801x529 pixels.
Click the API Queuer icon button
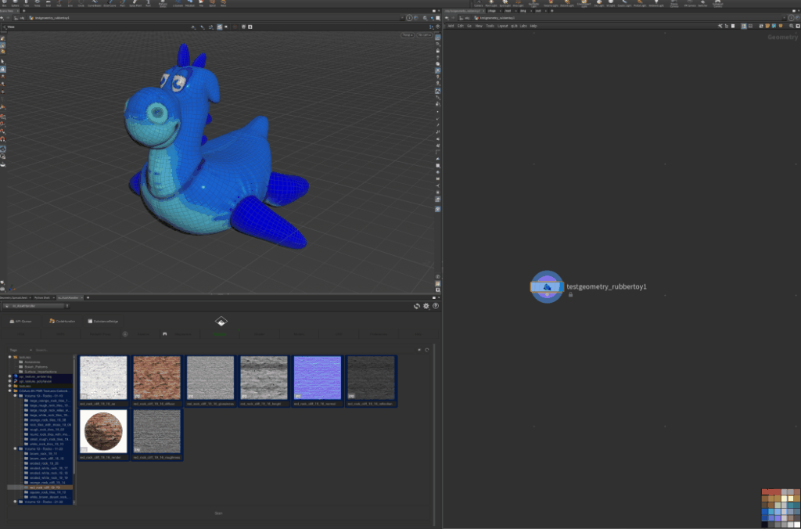[20, 321]
